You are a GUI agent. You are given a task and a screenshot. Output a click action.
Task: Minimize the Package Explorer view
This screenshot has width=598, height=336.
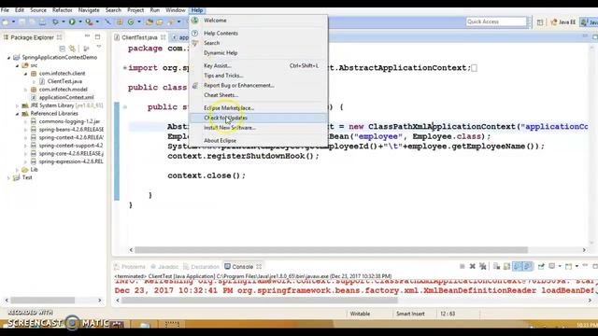coord(87,35)
